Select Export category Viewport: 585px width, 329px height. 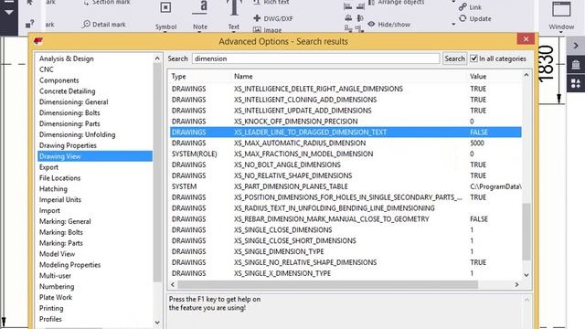[48, 167]
